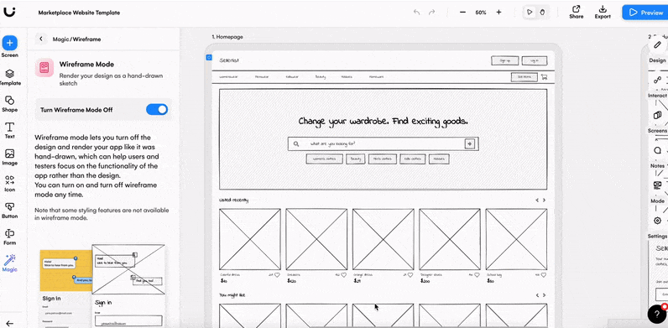Click the Women's clothes tag button
This screenshot has height=328, width=668.
tap(324, 159)
